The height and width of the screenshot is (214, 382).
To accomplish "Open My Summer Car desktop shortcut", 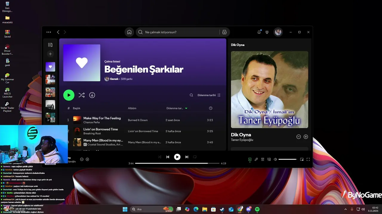I will pyautogui.click(x=7, y=78).
